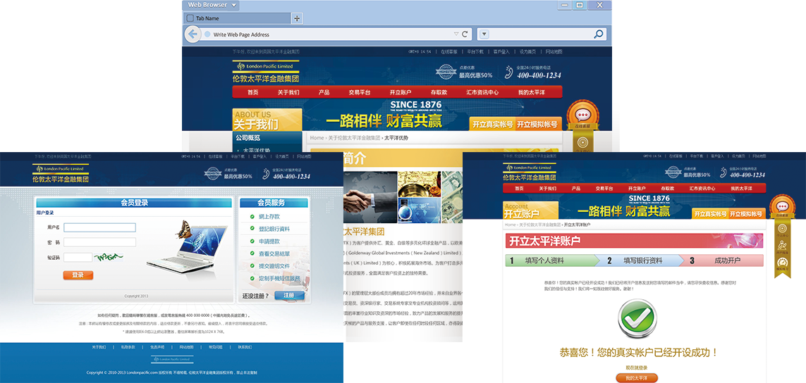This screenshot has width=806, height=383.
Task: Open 我的太平洋 on account-opening page red menu
Action: (x=740, y=189)
